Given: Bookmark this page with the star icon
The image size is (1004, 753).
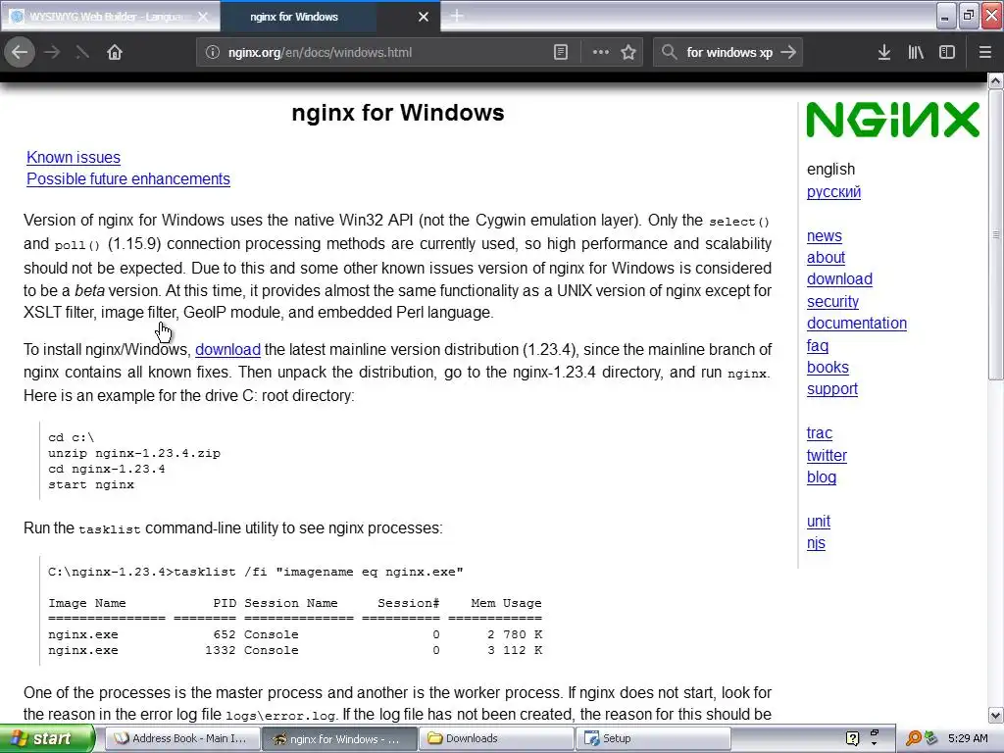Looking at the screenshot, I should pyautogui.click(x=628, y=53).
